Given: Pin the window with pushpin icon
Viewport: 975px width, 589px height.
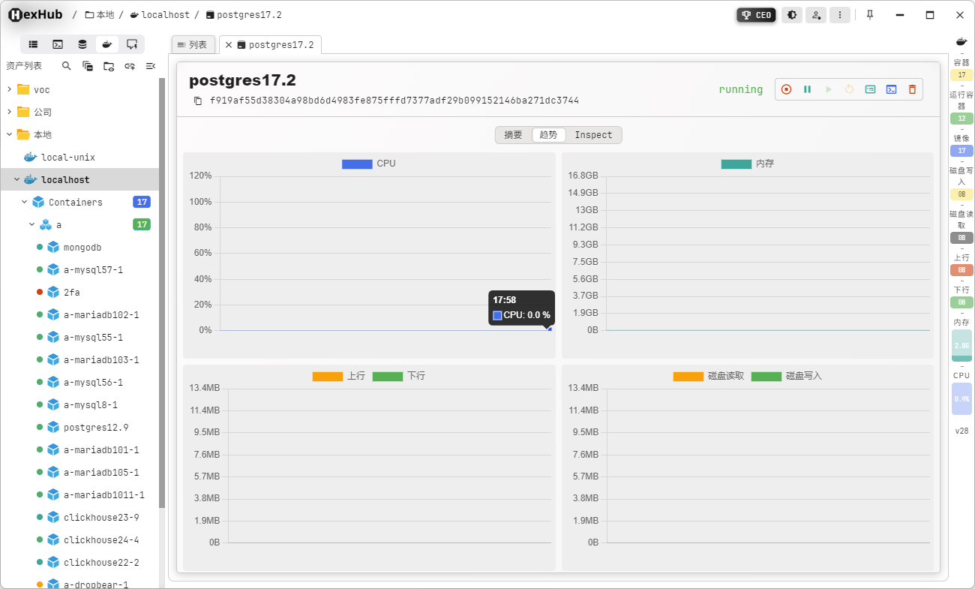Looking at the screenshot, I should pyautogui.click(x=870, y=15).
